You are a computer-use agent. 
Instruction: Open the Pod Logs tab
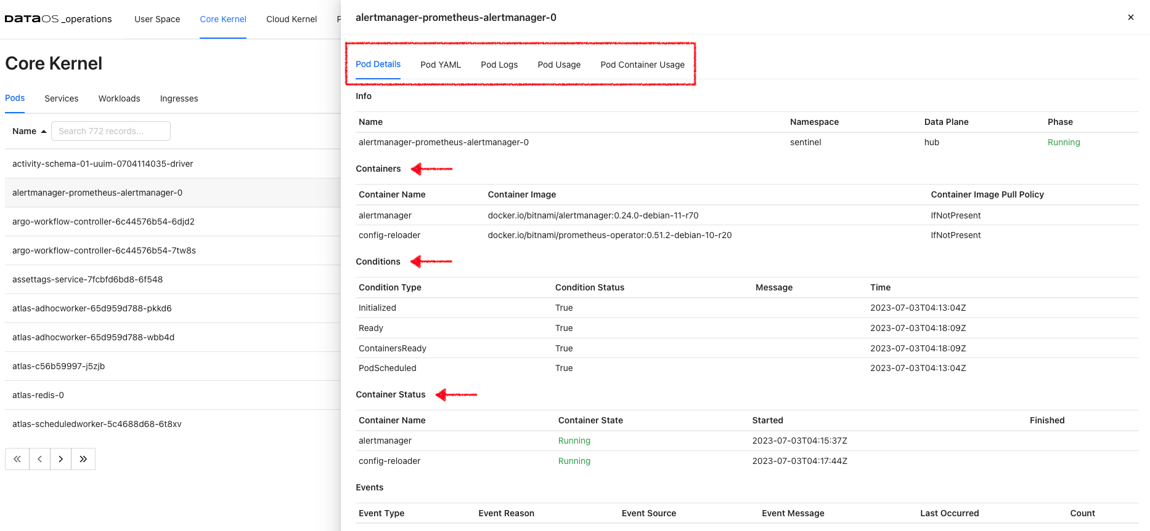[499, 65]
